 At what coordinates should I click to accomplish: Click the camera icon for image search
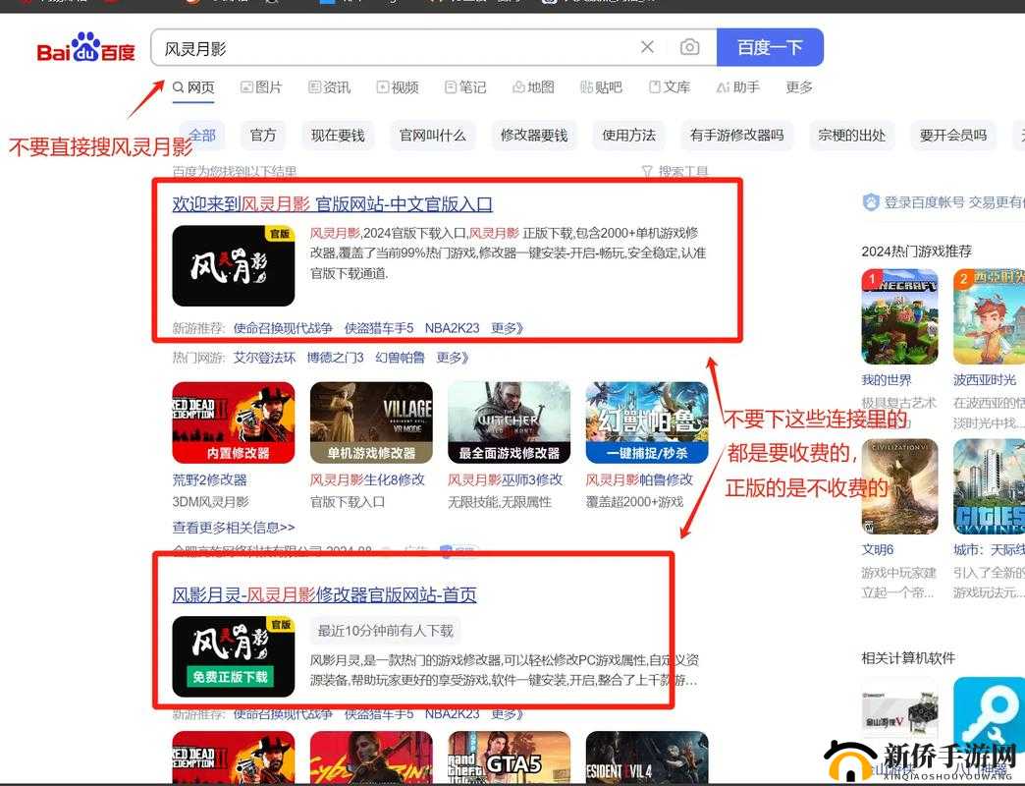(690, 46)
